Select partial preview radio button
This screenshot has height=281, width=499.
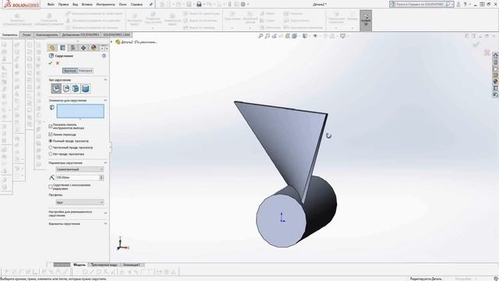[51, 148]
